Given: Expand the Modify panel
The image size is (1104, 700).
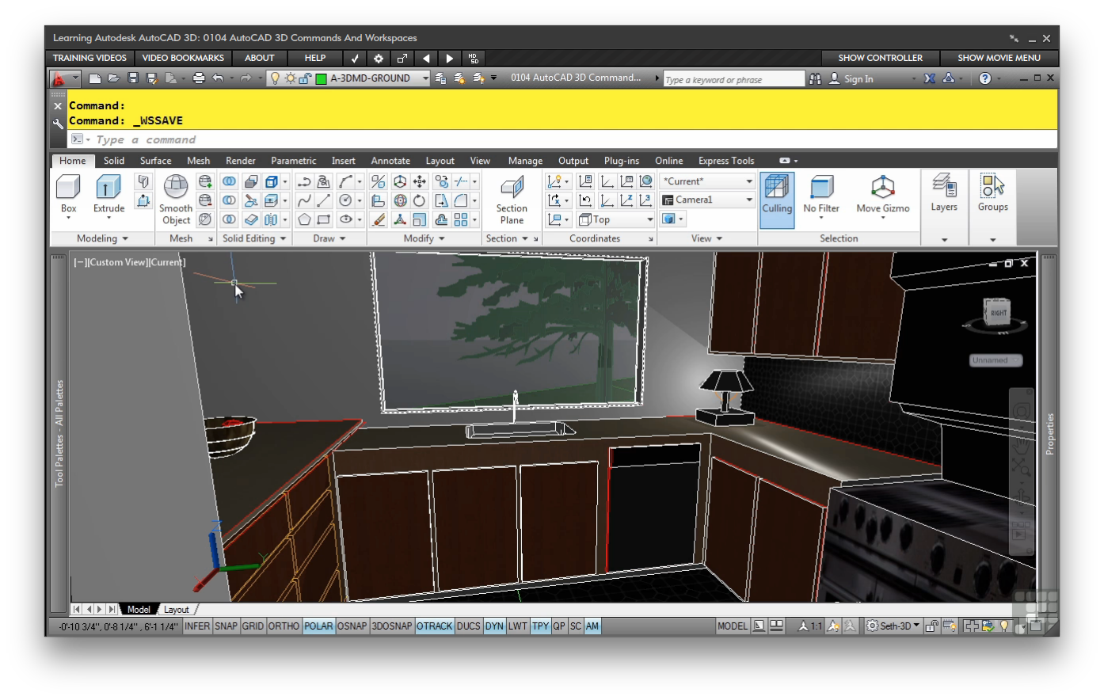Looking at the screenshot, I should tap(424, 238).
